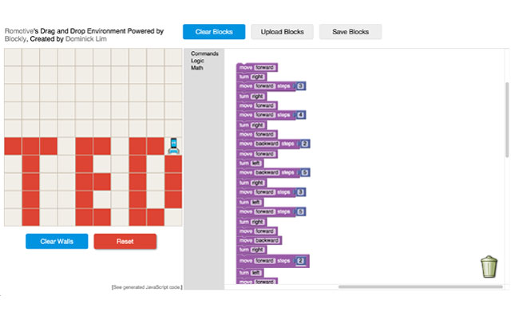Toggle the red wall cell in bottom-left corner row
This screenshot has width=511, height=316.
30,217
